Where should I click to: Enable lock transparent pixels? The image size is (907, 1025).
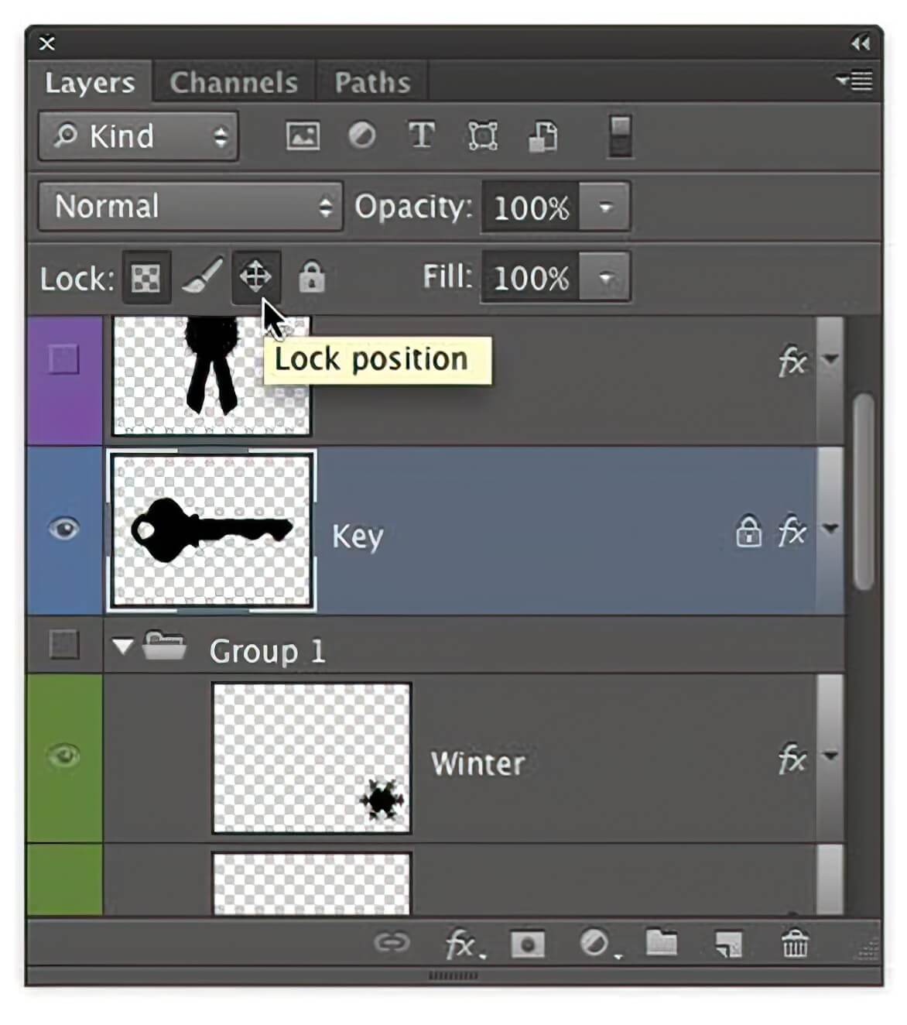click(x=146, y=278)
